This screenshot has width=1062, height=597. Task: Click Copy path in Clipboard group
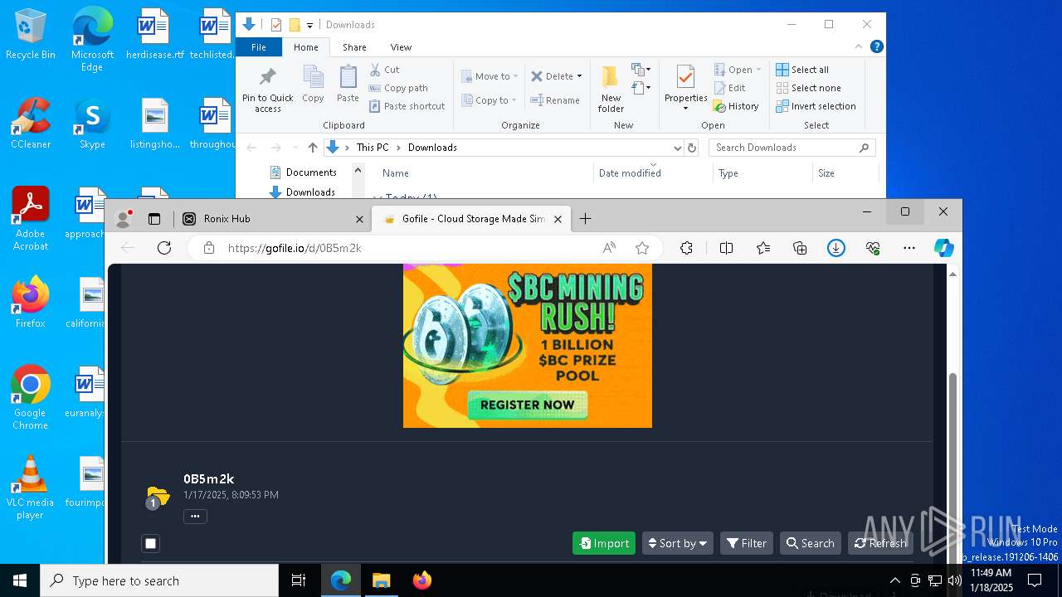tap(398, 88)
